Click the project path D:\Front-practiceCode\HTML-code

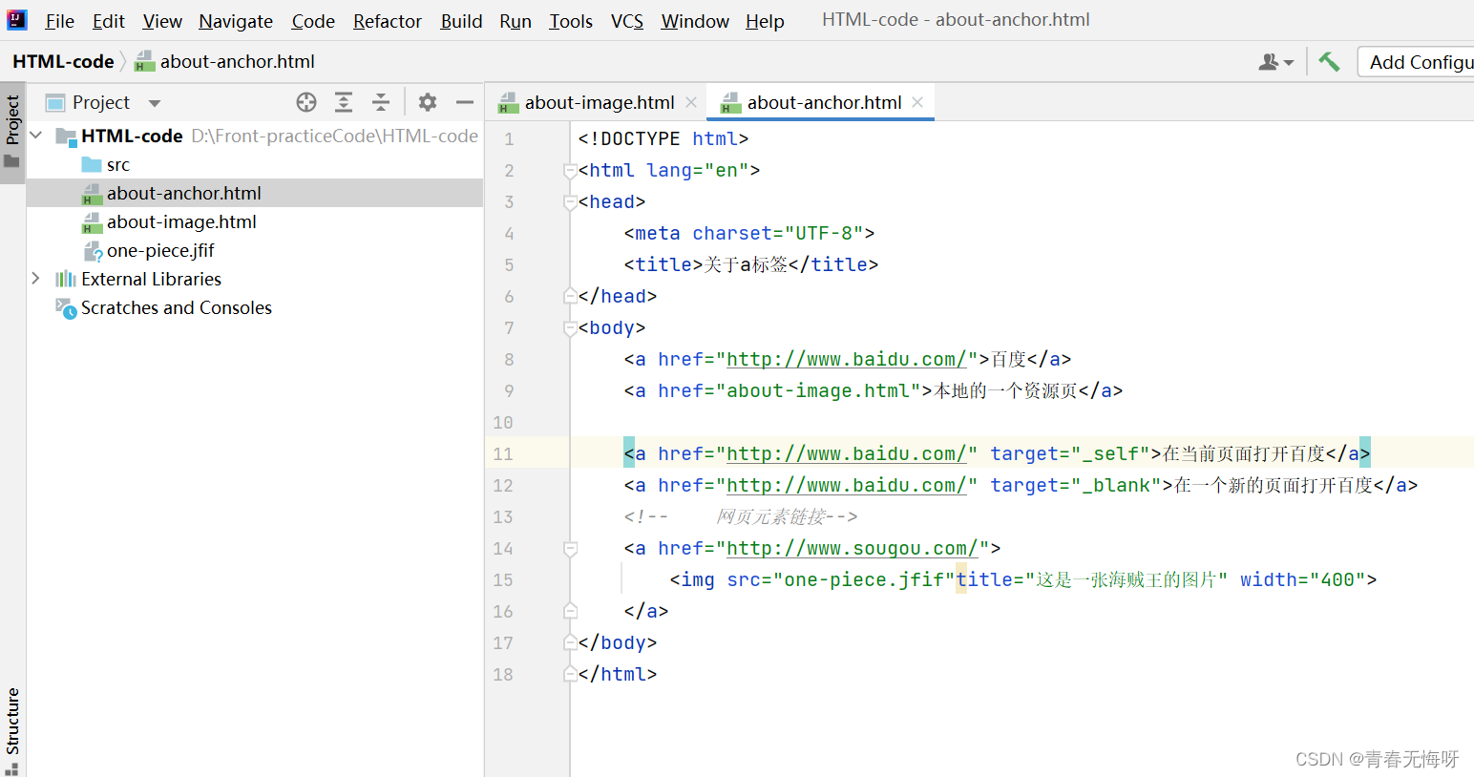click(x=334, y=136)
